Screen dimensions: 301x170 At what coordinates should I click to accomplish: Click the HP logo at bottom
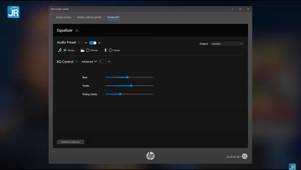point(150,156)
